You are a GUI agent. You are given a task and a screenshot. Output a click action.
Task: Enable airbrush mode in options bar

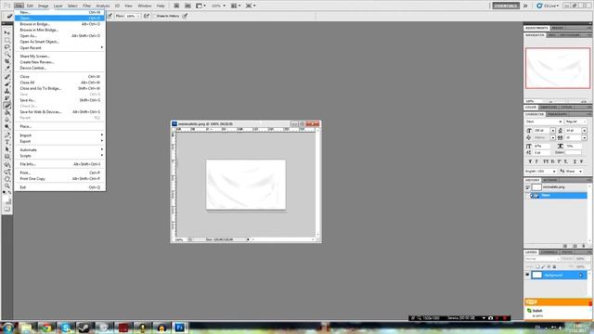coord(147,16)
